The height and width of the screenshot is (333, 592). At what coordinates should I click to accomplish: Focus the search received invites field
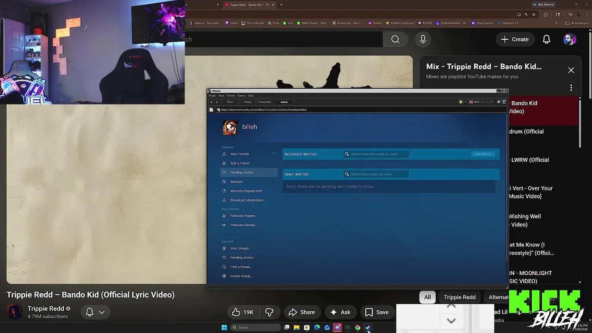(376, 154)
